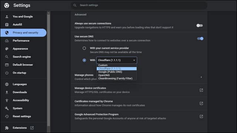Click the On startup power icon
This screenshot has height=133, width=237.
7,73
